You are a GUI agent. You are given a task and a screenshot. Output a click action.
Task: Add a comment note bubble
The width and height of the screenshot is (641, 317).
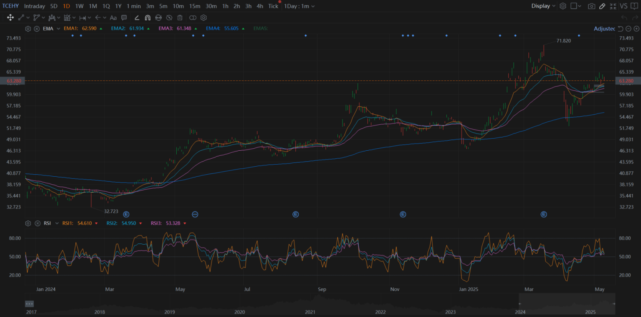coord(124,18)
